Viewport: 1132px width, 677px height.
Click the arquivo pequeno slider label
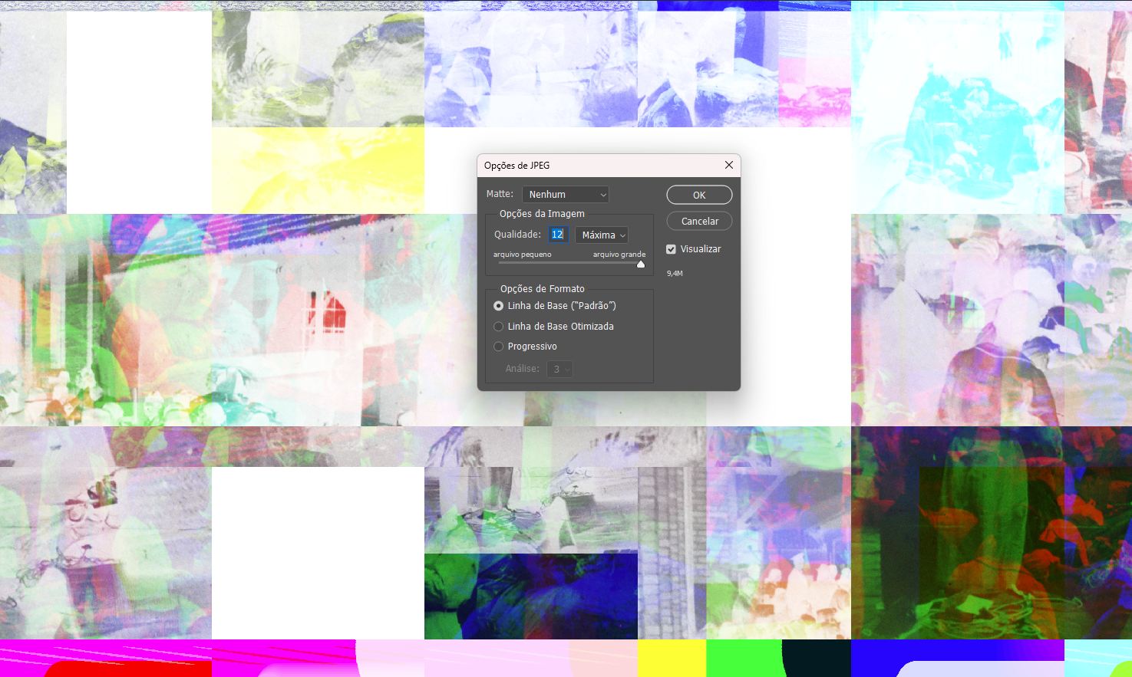522,255
